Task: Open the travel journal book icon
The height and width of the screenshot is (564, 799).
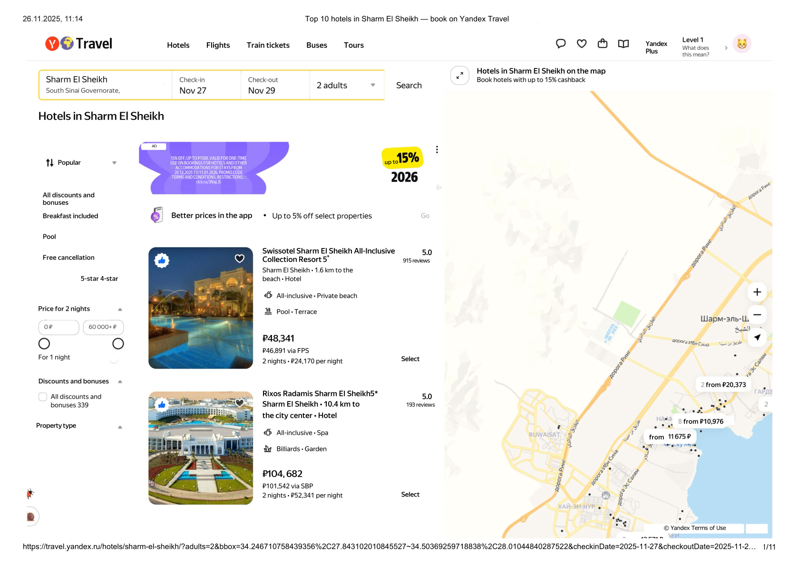Action: 624,44
